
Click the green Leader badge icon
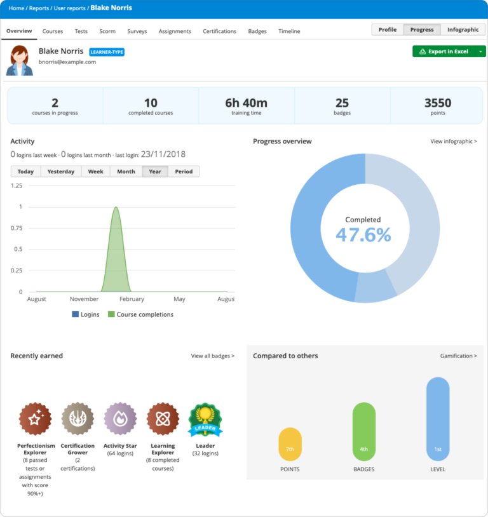tap(205, 420)
